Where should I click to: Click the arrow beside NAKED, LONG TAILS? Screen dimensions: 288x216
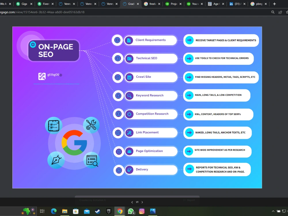coord(190,132)
